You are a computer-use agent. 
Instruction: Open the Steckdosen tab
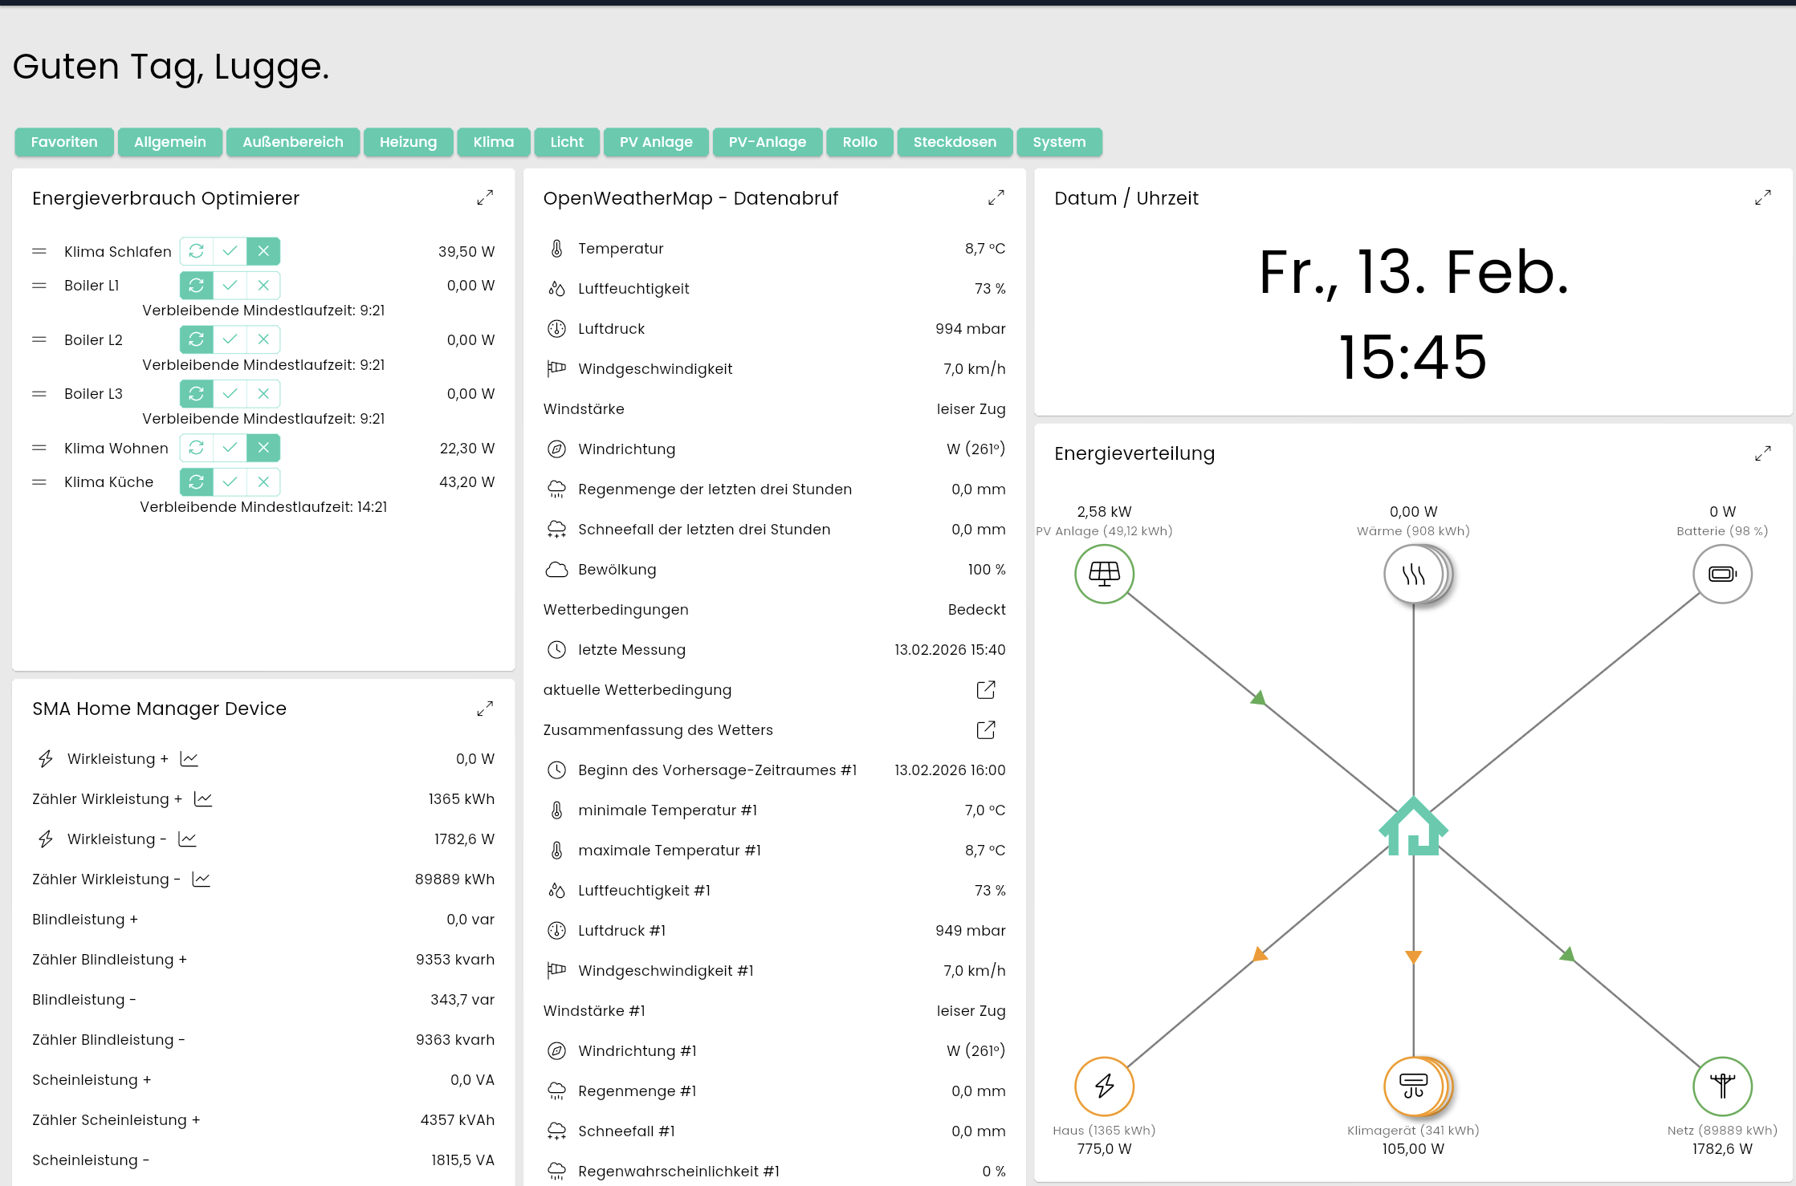(955, 142)
